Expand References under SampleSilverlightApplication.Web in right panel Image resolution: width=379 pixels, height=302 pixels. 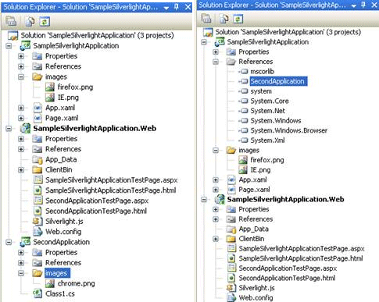[216, 219]
